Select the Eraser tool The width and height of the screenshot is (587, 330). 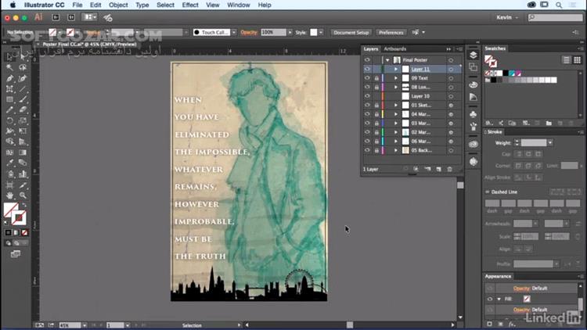pyautogui.click(x=23, y=110)
